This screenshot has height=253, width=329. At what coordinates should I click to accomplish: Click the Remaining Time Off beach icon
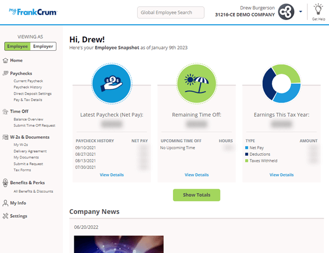[197, 83]
